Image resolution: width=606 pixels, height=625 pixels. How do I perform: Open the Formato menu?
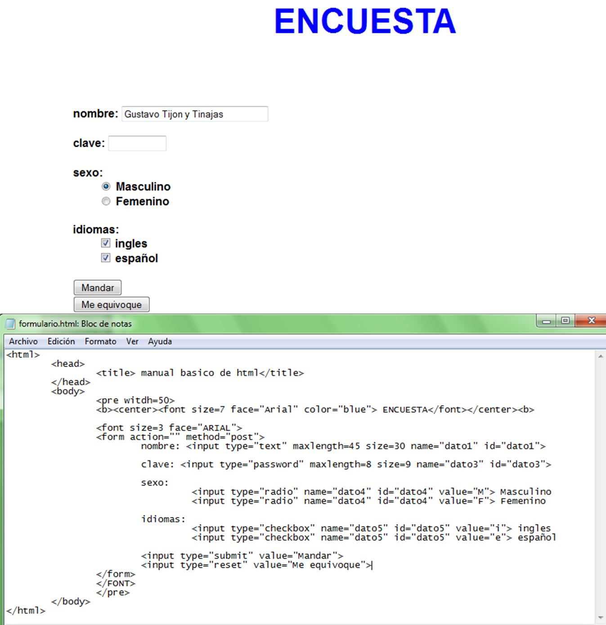click(x=100, y=341)
